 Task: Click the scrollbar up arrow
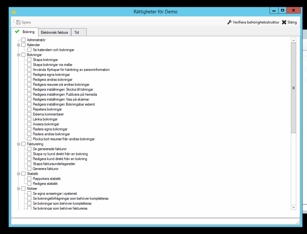[293, 40]
